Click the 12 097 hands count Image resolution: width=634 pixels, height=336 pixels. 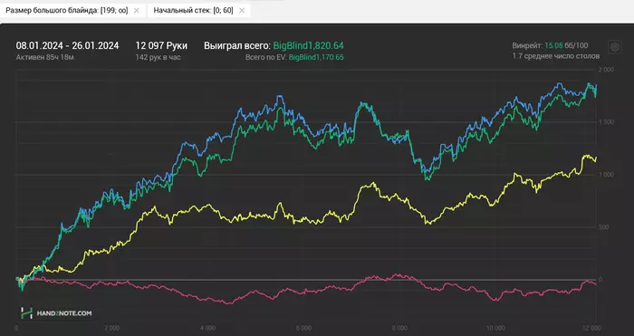161,45
